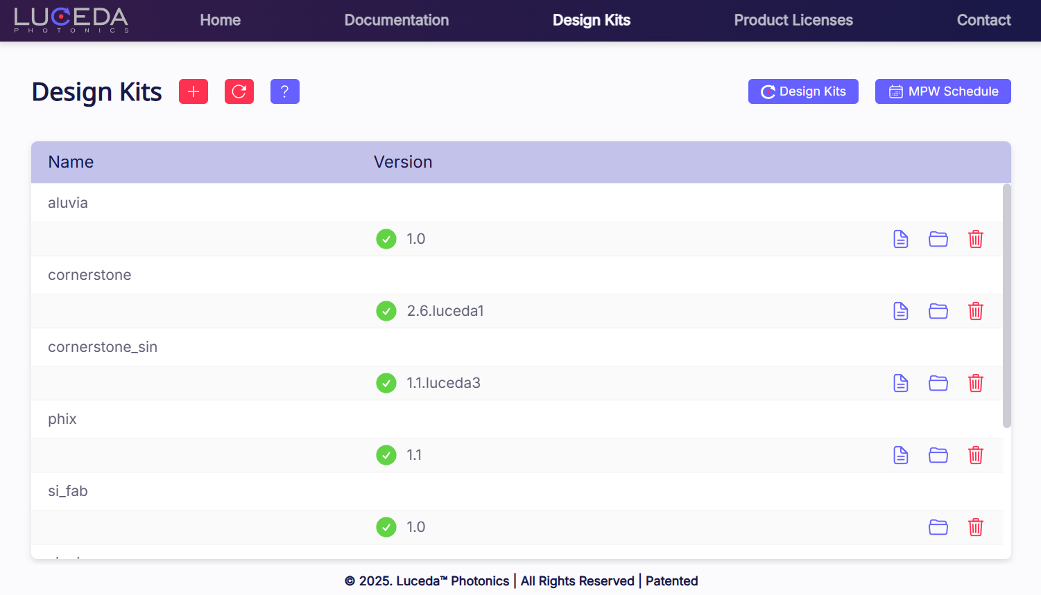Delete aluvia 1.0 using trash icon
The width and height of the screenshot is (1041, 595).
tap(976, 239)
